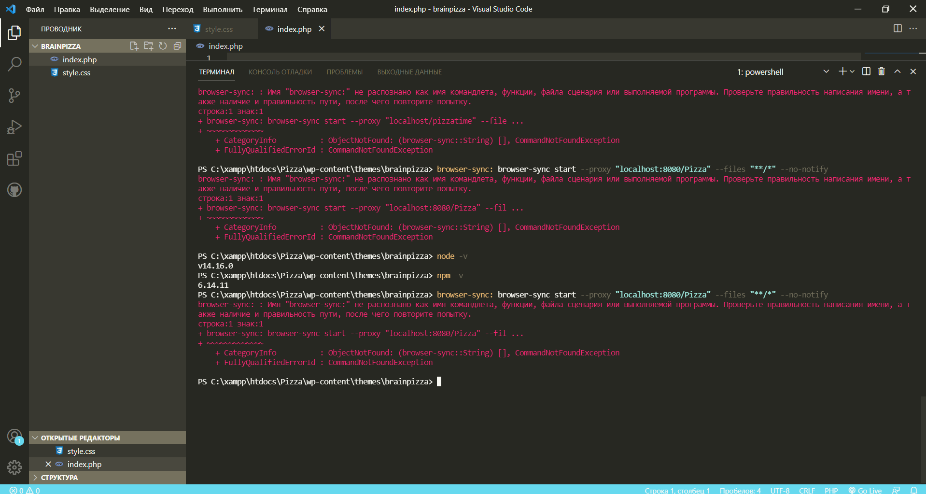926x494 pixels.
Task: Click the feedback icon in status bar
Action: click(x=896, y=490)
